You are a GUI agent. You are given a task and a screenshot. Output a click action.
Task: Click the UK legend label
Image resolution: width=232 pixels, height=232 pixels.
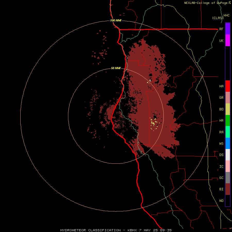click(x=221, y=40)
